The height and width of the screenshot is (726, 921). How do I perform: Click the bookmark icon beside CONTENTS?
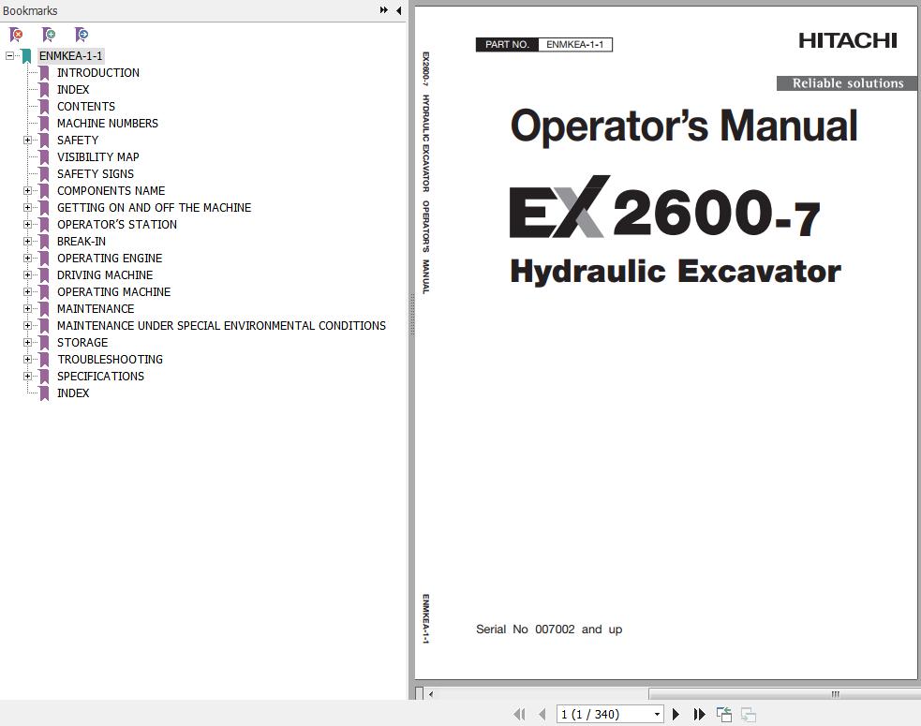44,107
